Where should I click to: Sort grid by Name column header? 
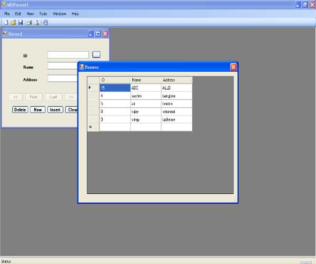(145, 80)
